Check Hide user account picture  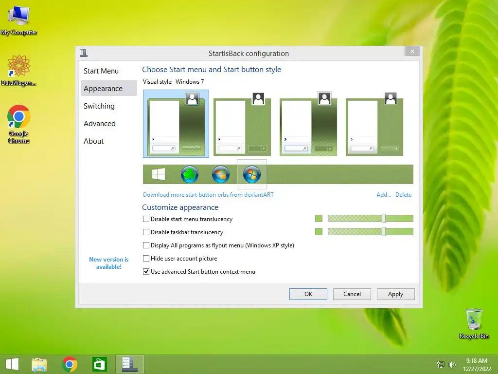(146, 258)
